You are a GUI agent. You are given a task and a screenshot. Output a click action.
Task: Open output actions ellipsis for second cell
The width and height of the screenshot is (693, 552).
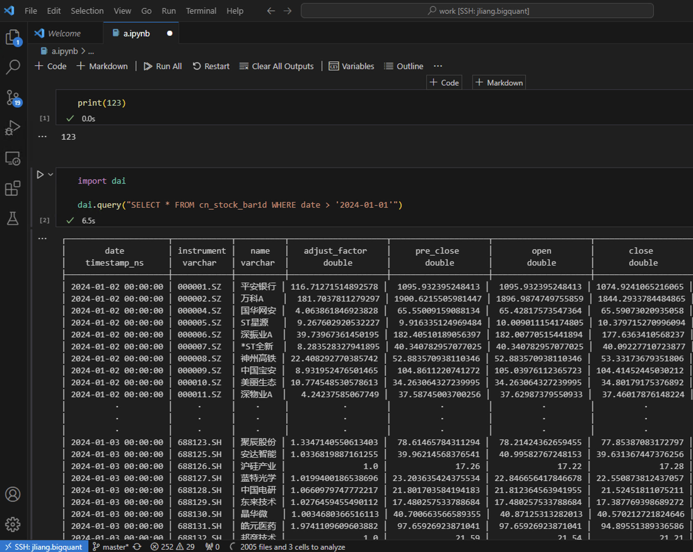(43, 238)
